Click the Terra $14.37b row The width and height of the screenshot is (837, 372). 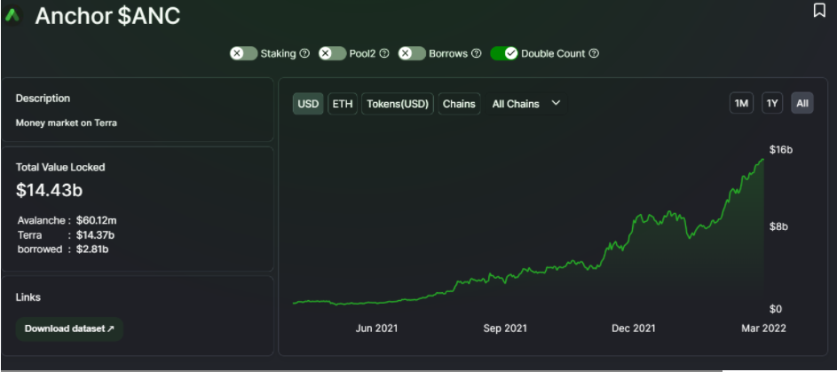(x=67, y=234)
